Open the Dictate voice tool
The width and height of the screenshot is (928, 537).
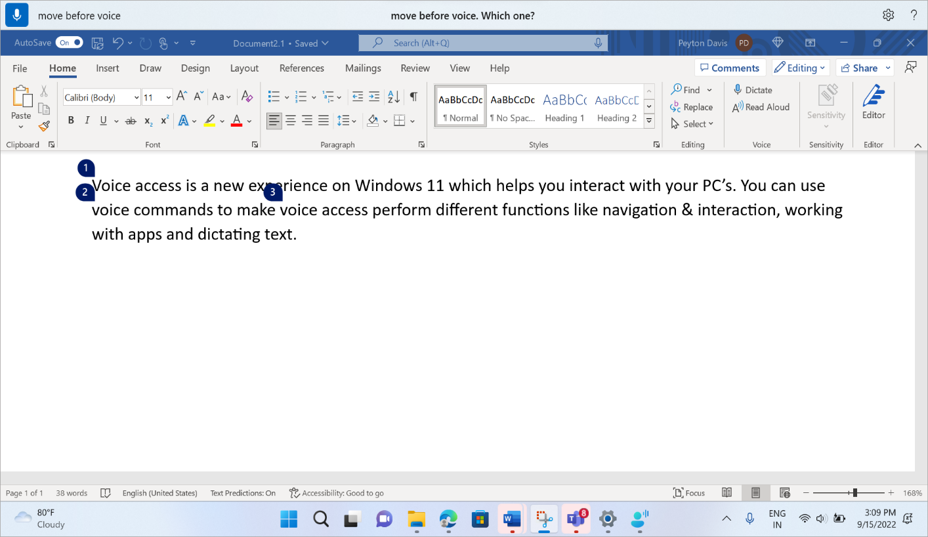[758, 90]
